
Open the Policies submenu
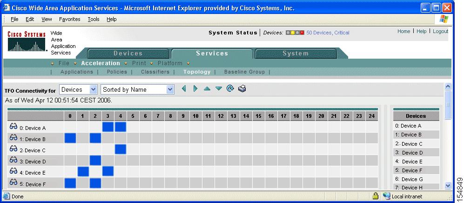pyautogui.click(x=117, y=72)
